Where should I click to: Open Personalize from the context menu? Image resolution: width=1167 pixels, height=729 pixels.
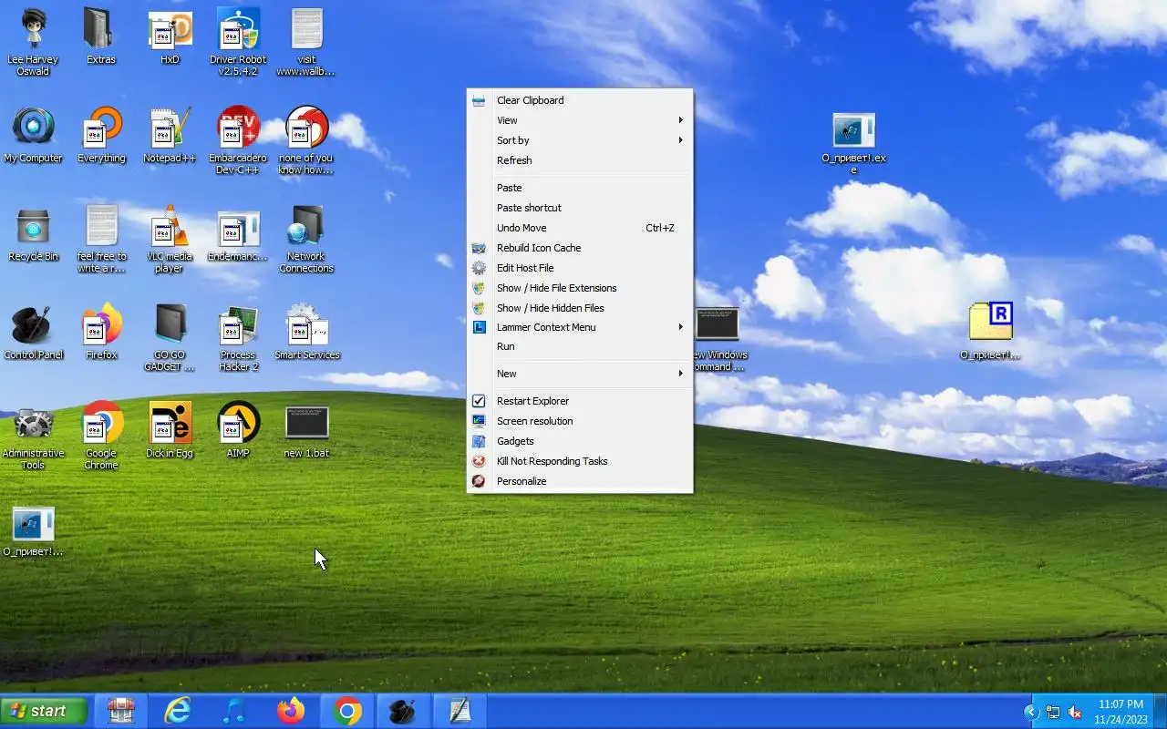pyautogui.click(x=580, y=481)
